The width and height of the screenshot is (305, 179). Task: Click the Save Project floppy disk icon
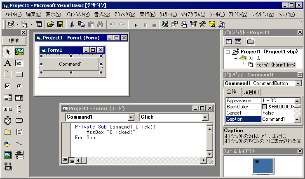coord(60,24)
